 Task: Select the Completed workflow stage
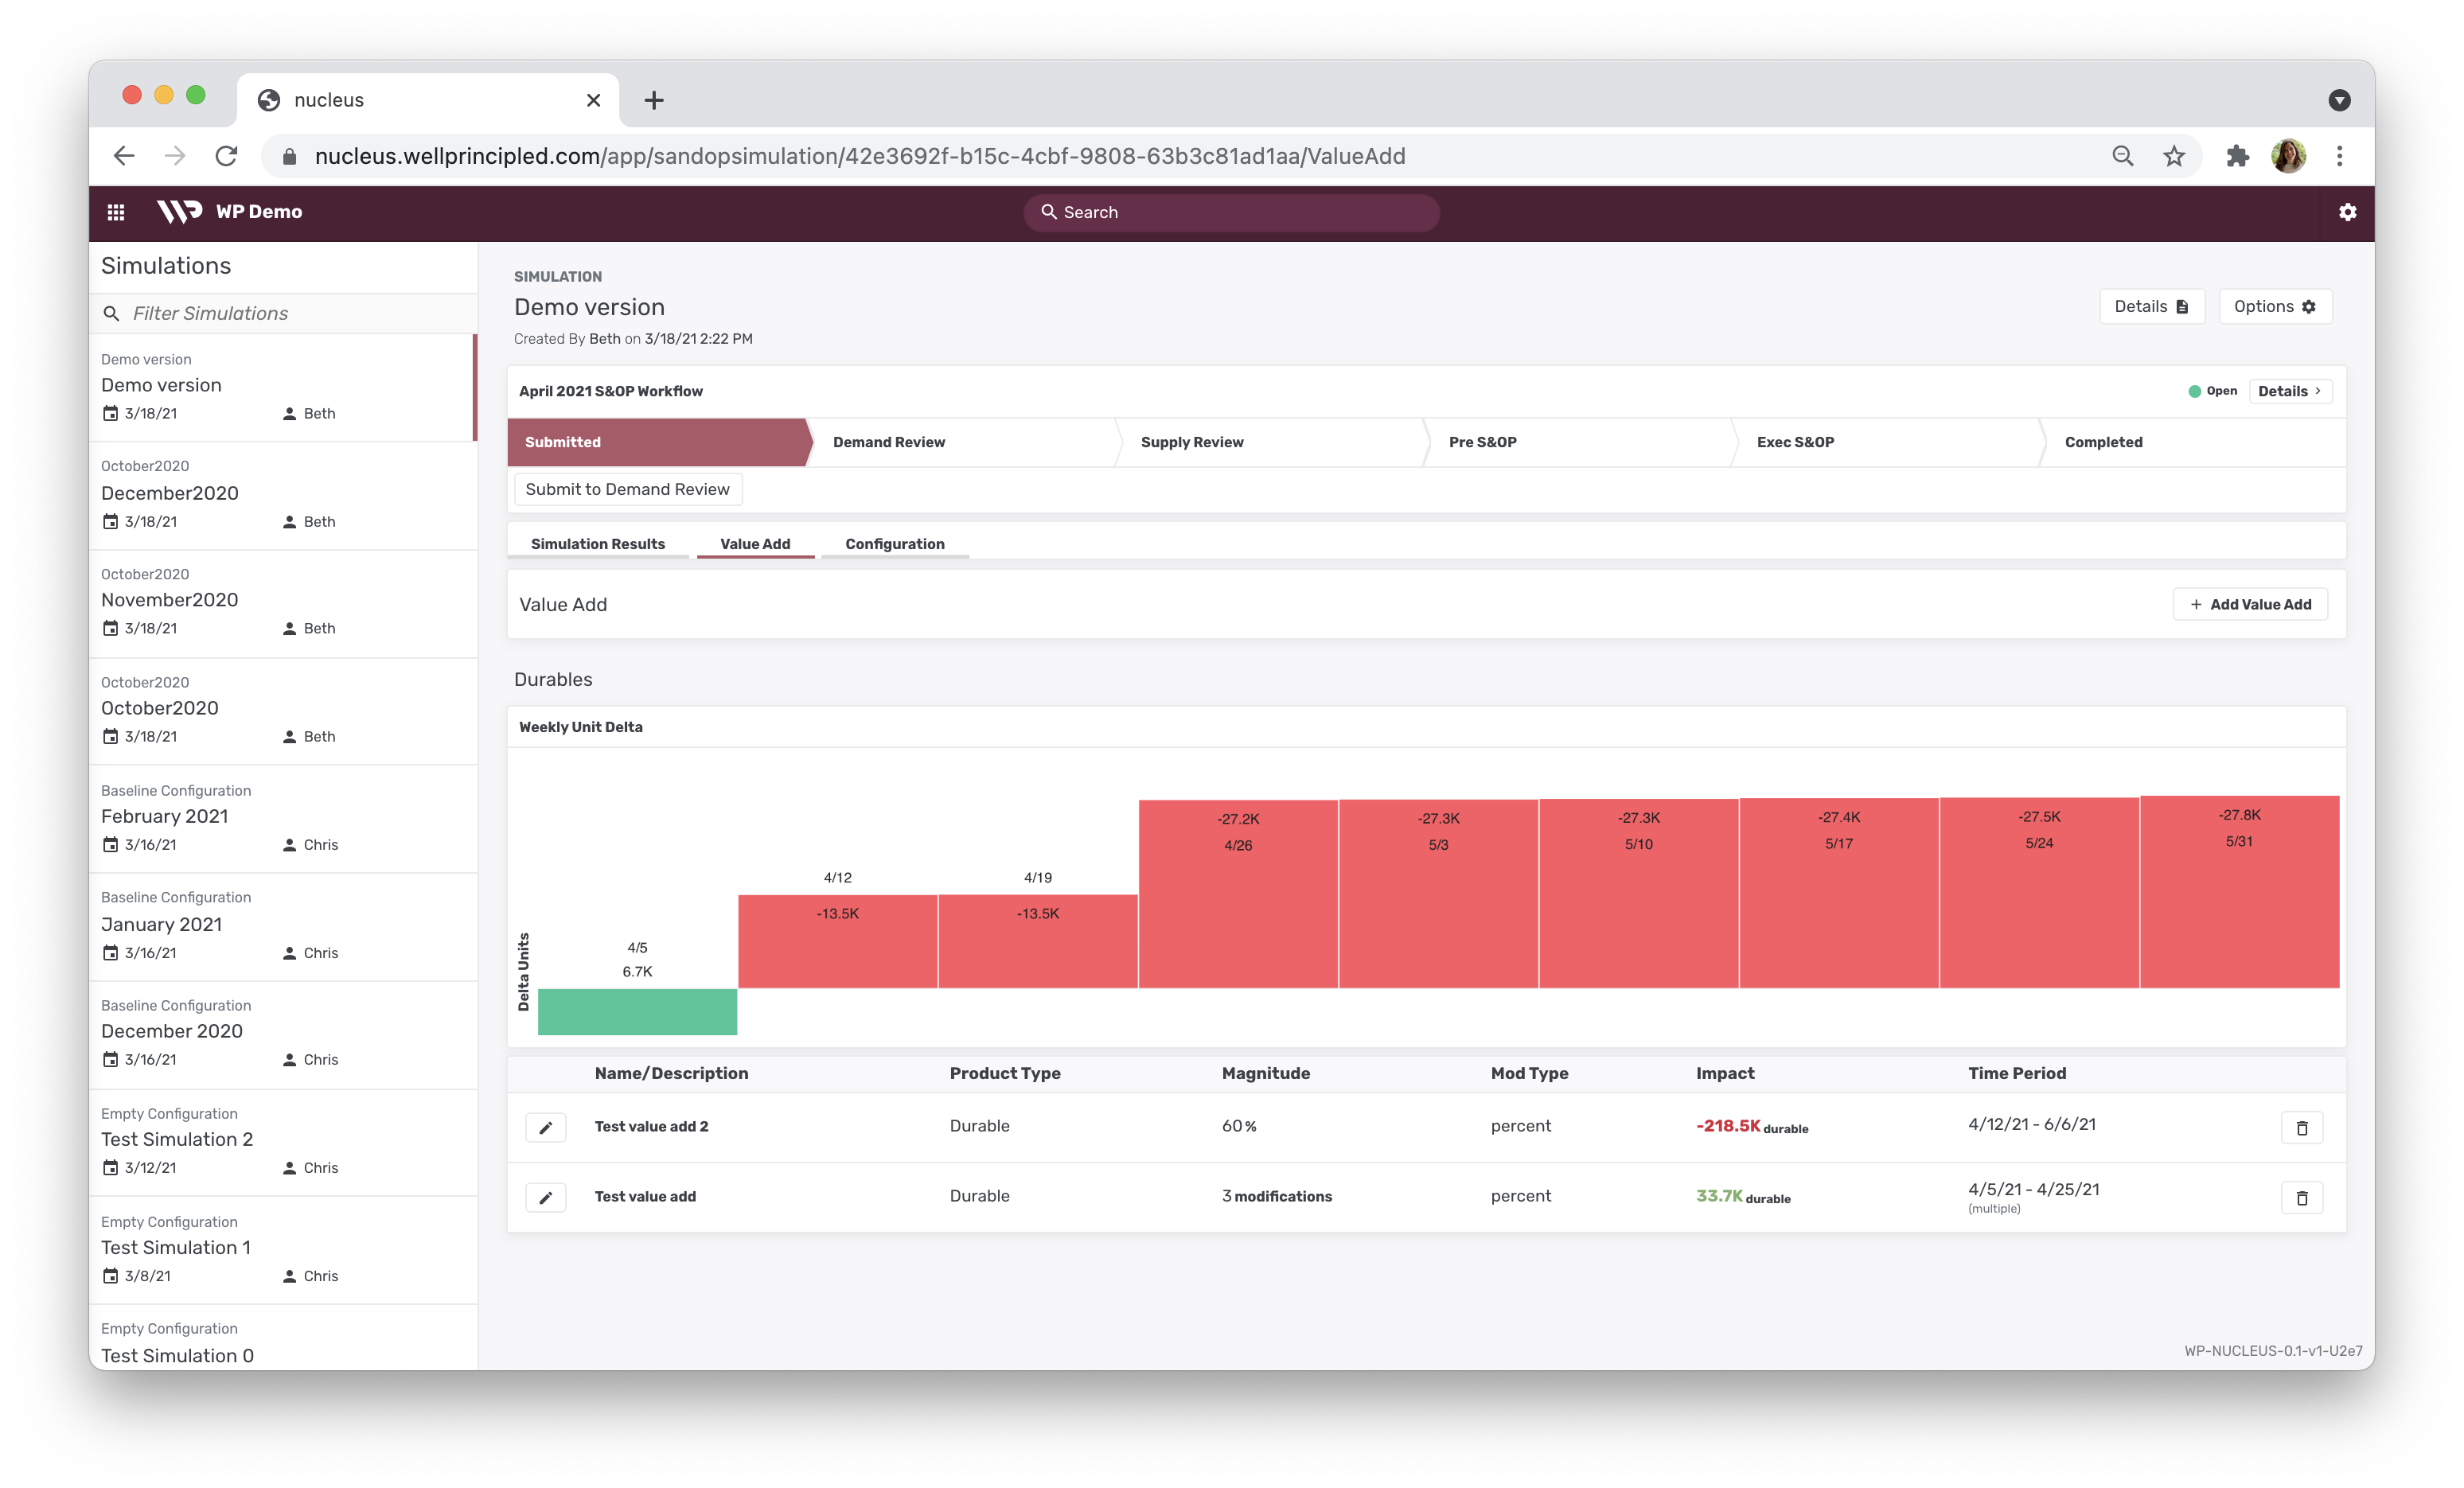pyautogui.click(x=2102, y=442)
